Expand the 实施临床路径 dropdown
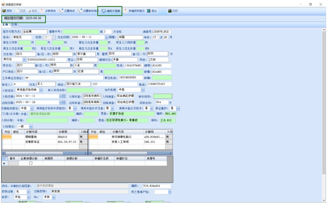Image resolution: width=327 pixels, height=204 pixels. [32, 108]
